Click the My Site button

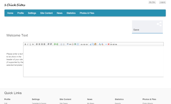(x=152, y=2)
